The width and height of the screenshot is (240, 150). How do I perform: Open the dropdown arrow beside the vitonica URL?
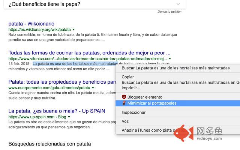click(x=170, y=58)
